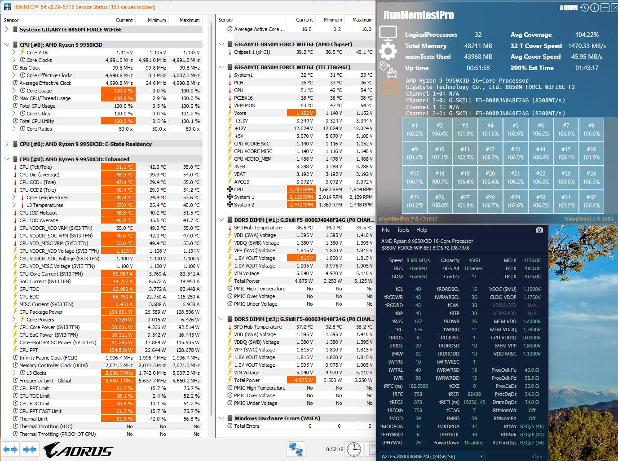Click the bucket and fire icon

pyautogui.click(x=388, y=69)
